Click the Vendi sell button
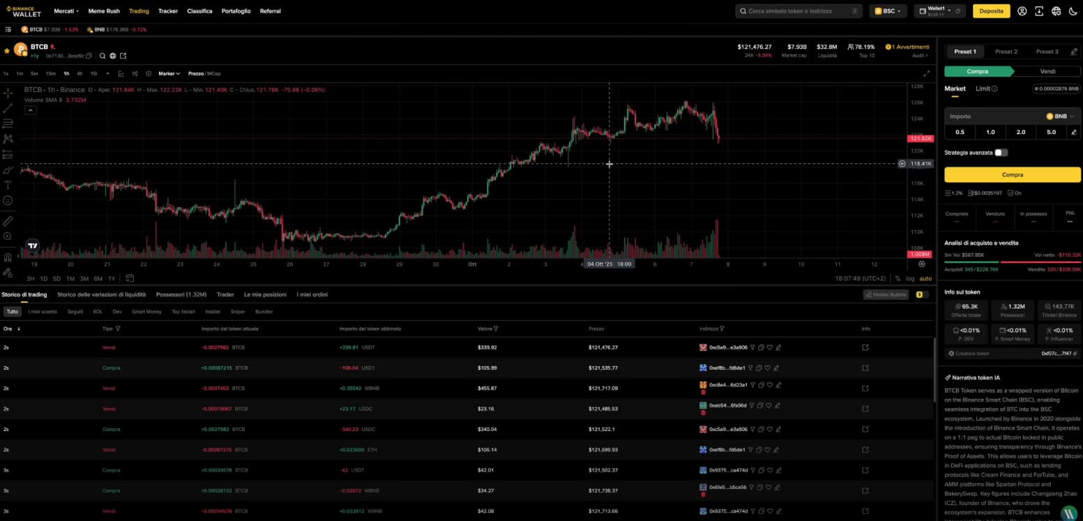1083x521 pixels. point(1047,71)
